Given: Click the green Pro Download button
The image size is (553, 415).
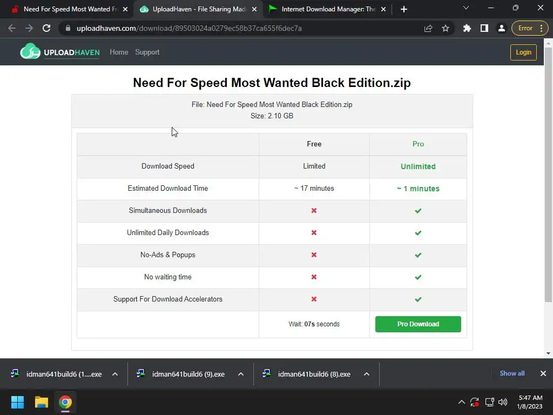Looking at the screenshot, I should tap(418, 324).
